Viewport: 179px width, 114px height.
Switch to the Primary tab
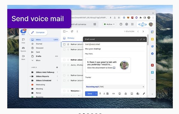tap(71, 38)
